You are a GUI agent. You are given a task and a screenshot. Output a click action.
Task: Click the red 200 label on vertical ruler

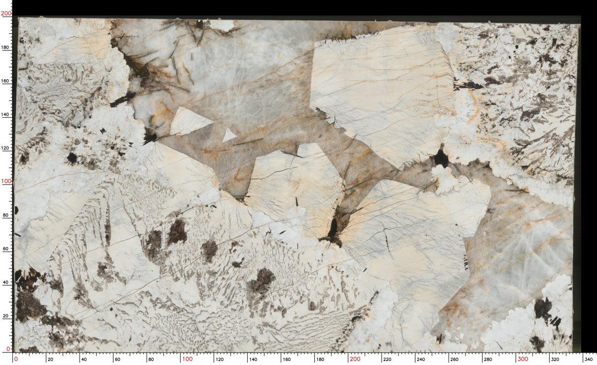tap(6, 14)
